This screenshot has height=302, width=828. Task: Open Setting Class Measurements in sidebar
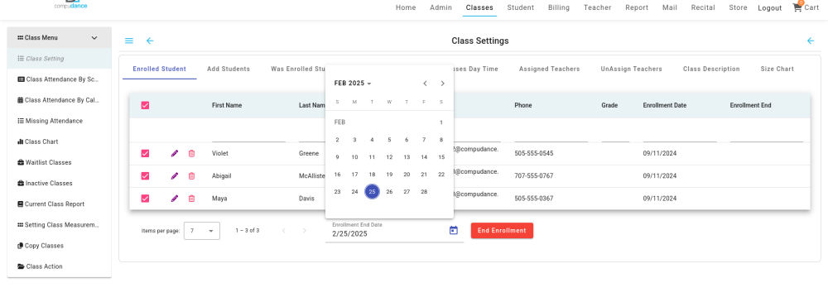coord(59,225)
